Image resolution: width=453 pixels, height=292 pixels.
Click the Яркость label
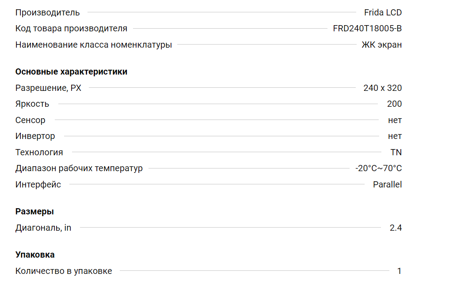(x=32, y=104)
